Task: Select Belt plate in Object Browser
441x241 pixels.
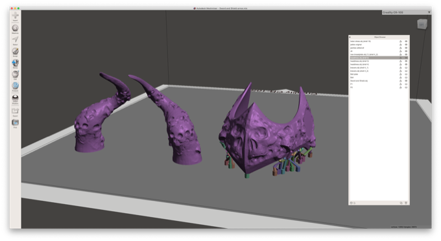Action: (x=379, y=74)
